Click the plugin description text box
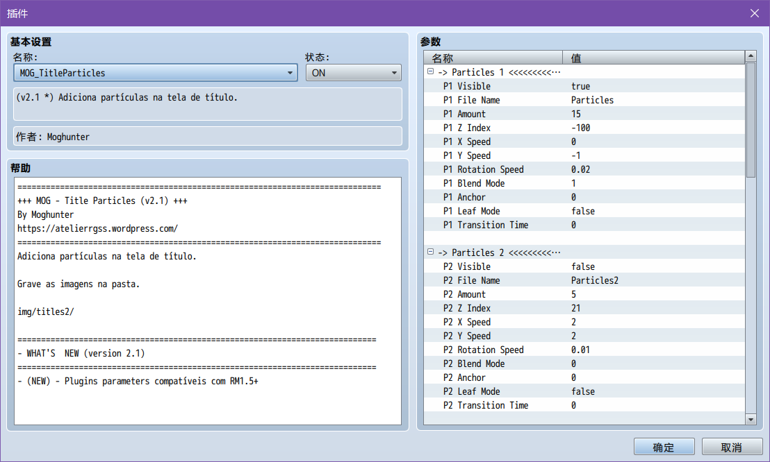 coord(208,104)
